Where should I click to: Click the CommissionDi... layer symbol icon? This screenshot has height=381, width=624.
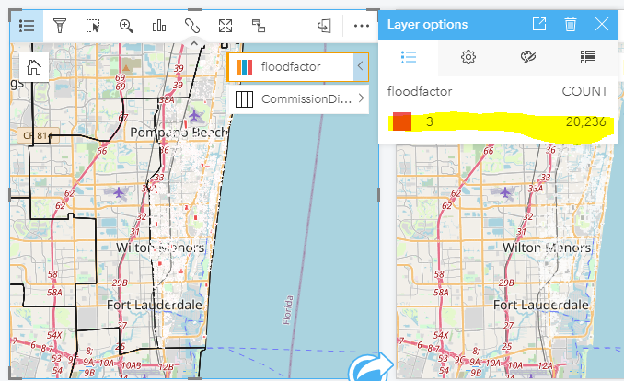244,99
